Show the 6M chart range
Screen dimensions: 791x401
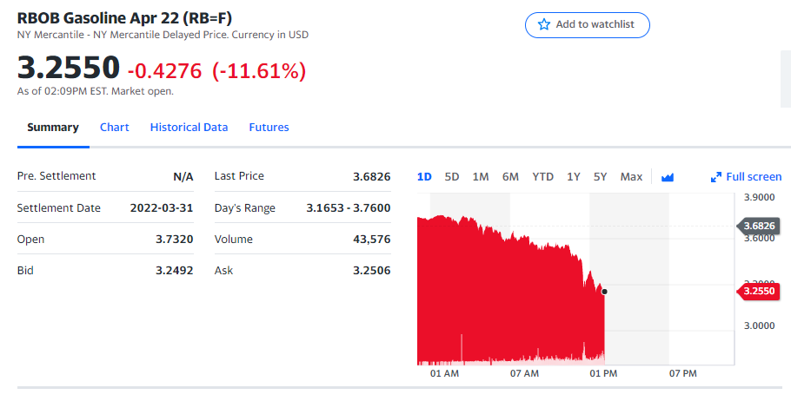coord(510,176)
